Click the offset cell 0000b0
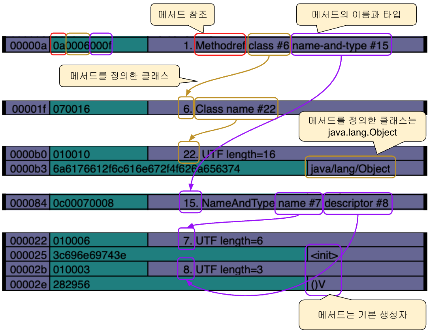429x333 pixels. tap(28, 154)
